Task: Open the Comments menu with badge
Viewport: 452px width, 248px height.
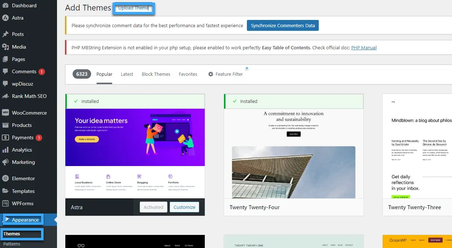Action: click(x=24, y=71)
